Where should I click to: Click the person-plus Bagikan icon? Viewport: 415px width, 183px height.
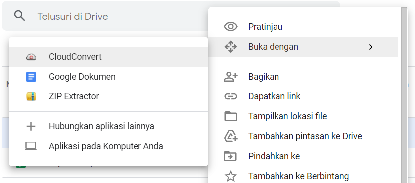click(x=231, y=77)
